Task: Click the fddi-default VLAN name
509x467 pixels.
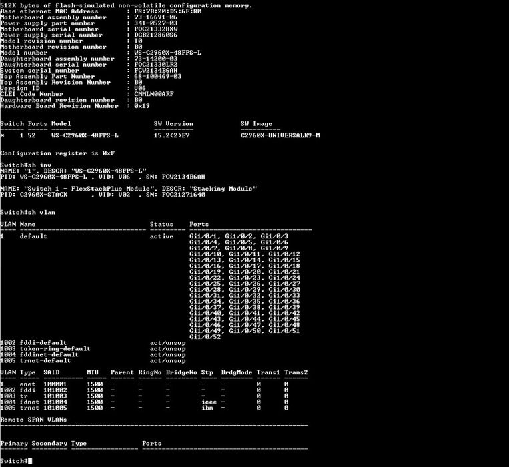Action: (43, 343)
